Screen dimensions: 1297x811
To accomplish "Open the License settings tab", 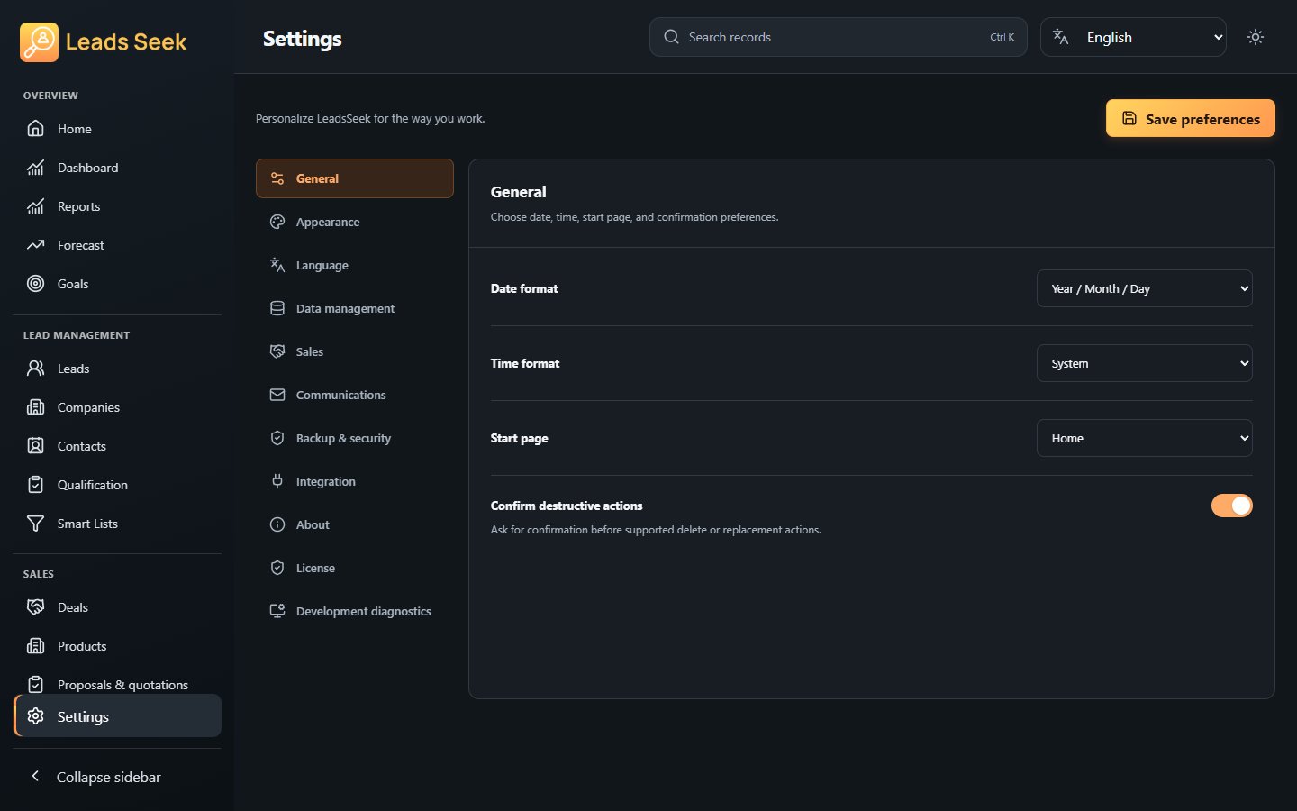I will pos(355,568).
